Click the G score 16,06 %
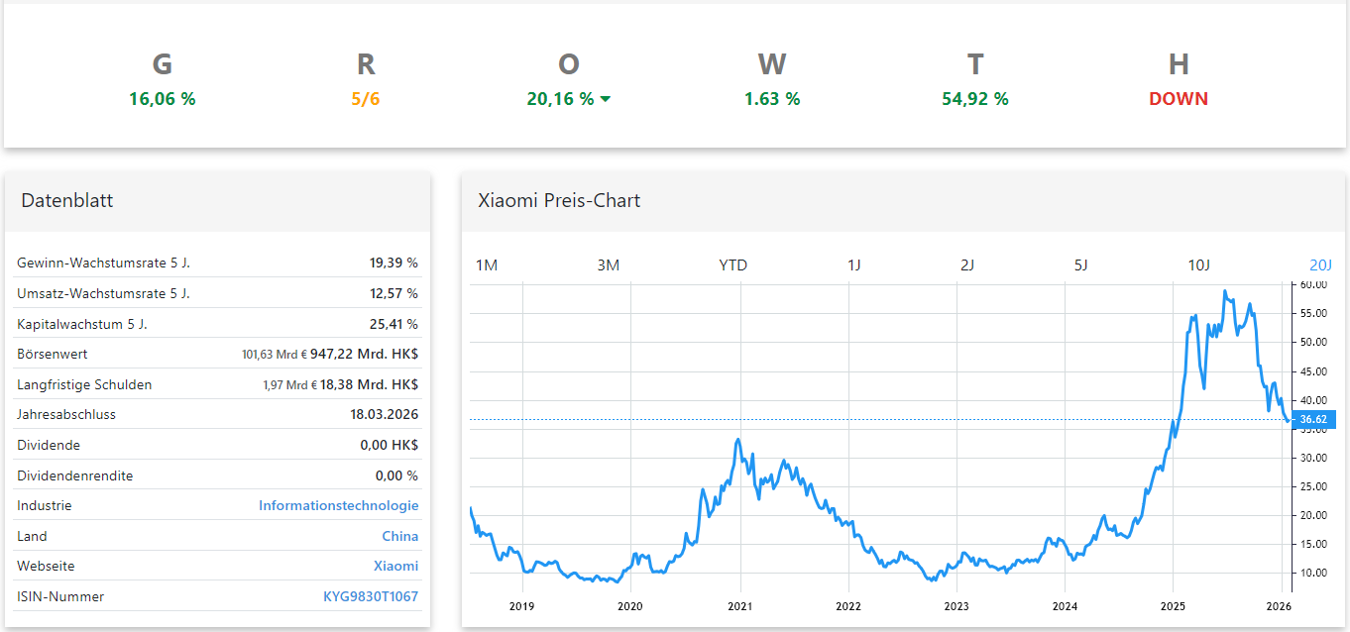1350x632 pixels. click(x=162, y=99)
